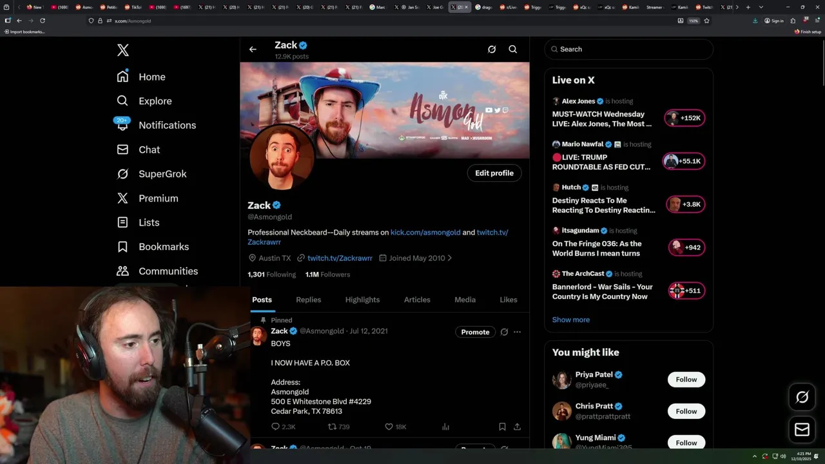Open the pinned post's three-dot menu
This screenshot has height=464, width=825.
[x=517, y=332]
